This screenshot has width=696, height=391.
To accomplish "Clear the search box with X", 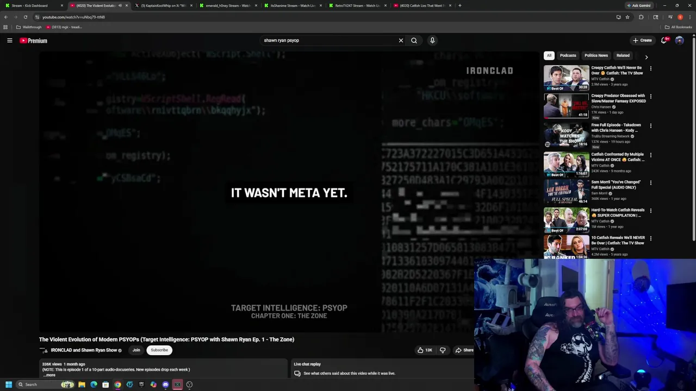I will pyautogui.click(x=401, y=40).
